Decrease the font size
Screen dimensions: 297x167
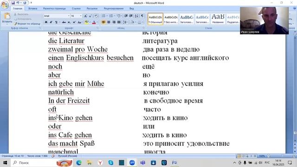pos(90,16)
